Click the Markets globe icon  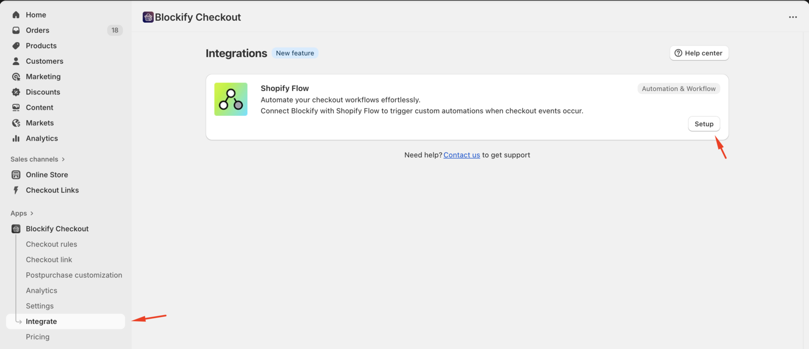point(16,123)
